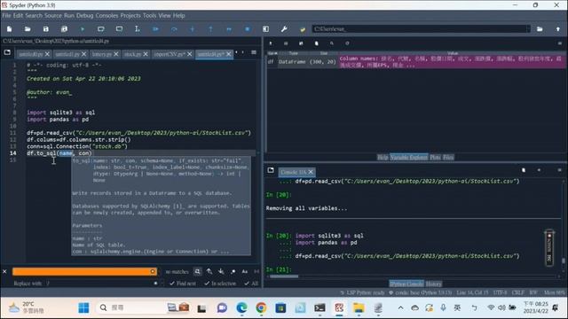Image resolution: width=568 pixels, height=319 pixels.
Task: Save the current file
Action: point(45,29)
